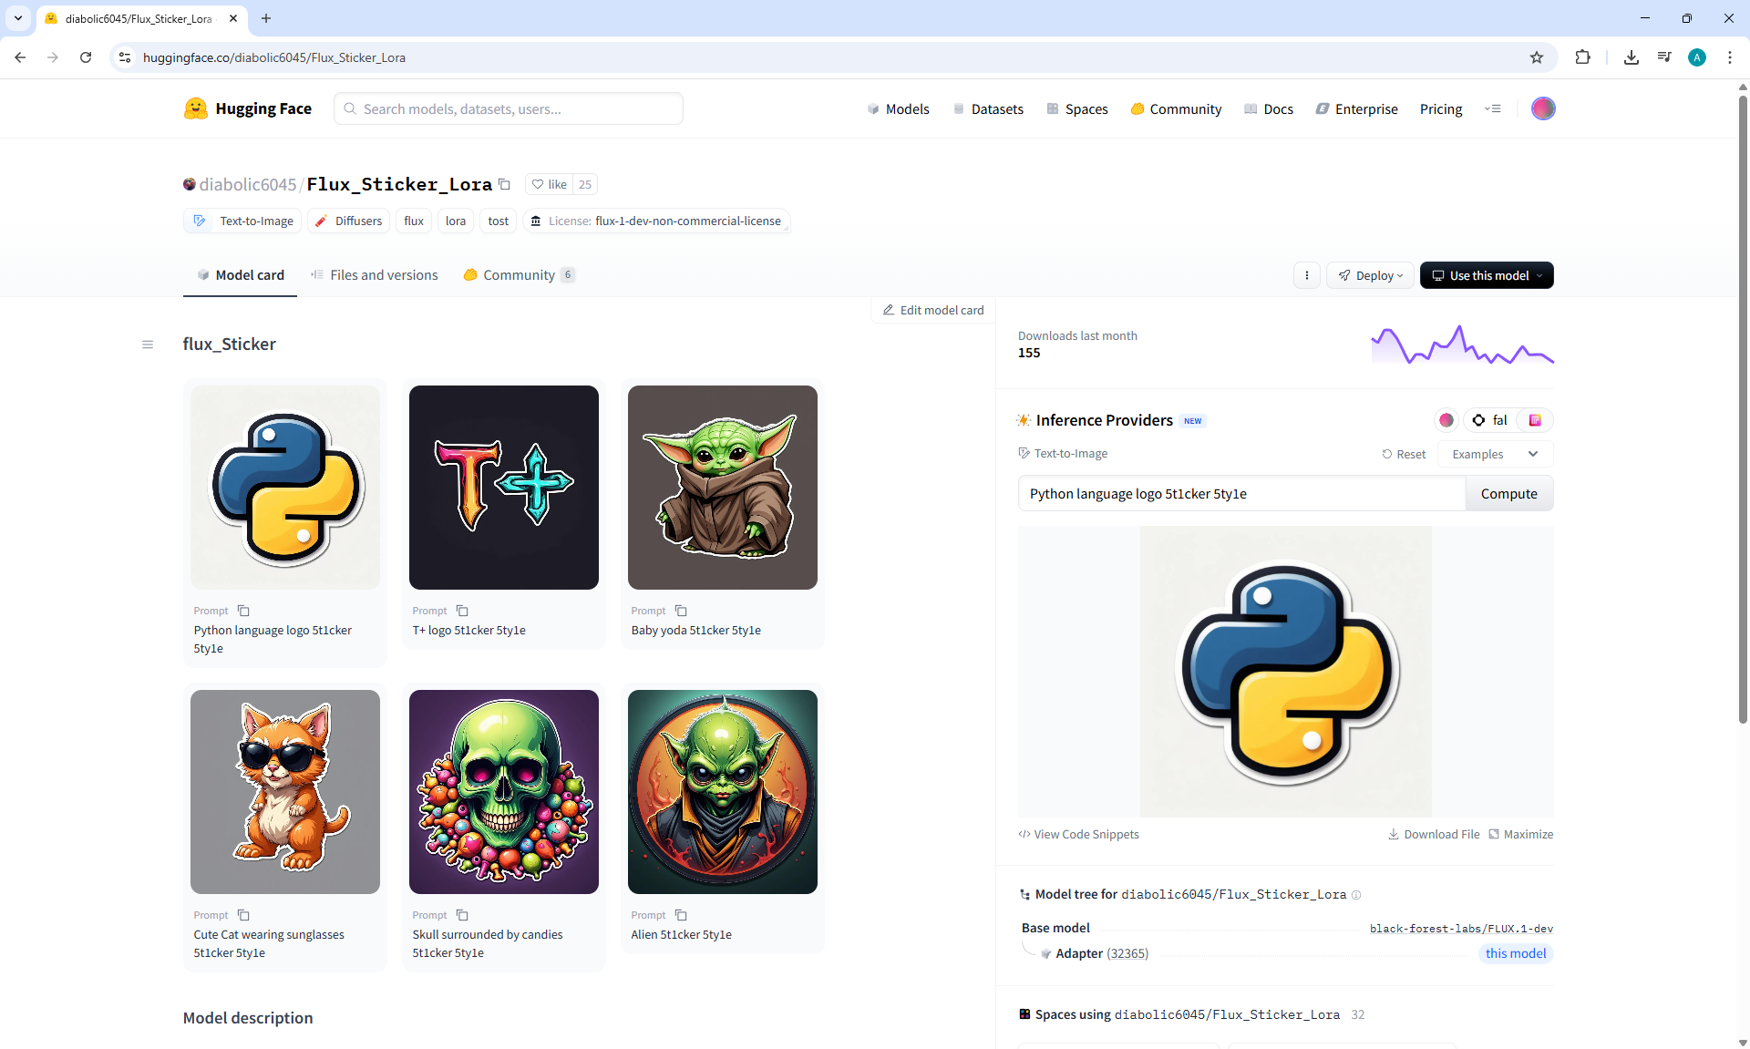Copy the Python language logo prompt
The height and width of the screenshot is (1049, 1750).
click(x=243, y=611)
